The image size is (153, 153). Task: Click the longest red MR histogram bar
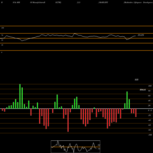pos(68,120)
